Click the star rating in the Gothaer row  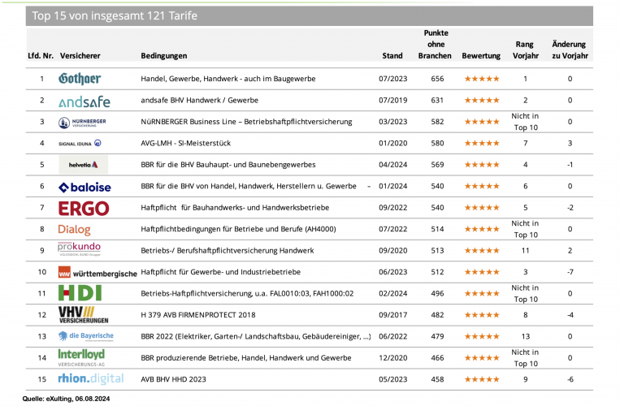pyautogui.click(x=482, y=79)
